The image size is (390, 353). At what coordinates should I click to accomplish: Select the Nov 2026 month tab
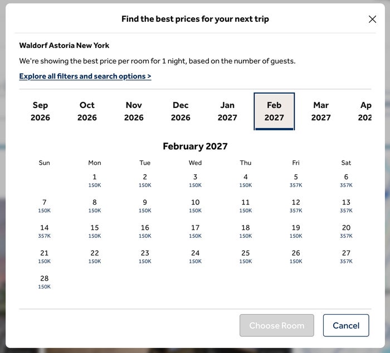coord(134,111)
